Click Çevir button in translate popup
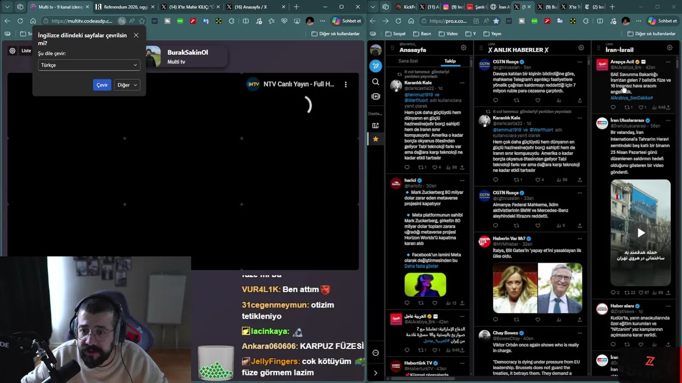682x383 pixels. (102, 85)
